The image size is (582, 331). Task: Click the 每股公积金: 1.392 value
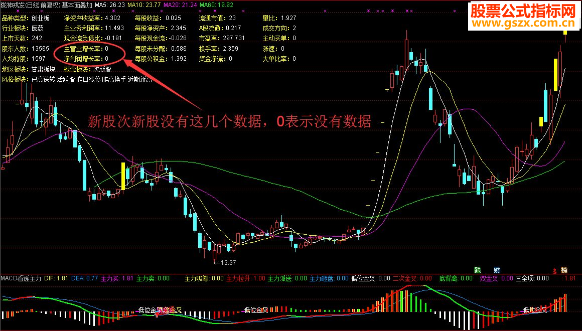[x=161, y=58]
